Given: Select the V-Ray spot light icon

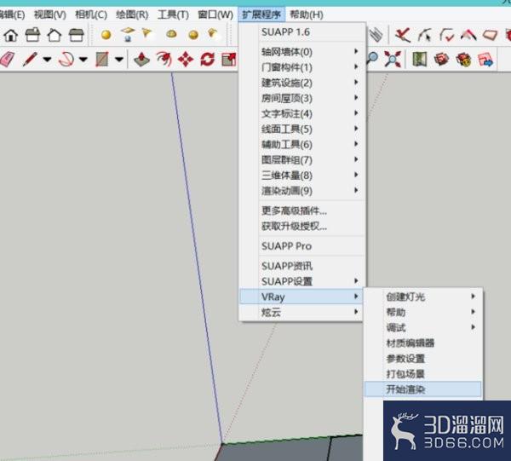Looking at the screenshot, I should click(x=147, y=34).
